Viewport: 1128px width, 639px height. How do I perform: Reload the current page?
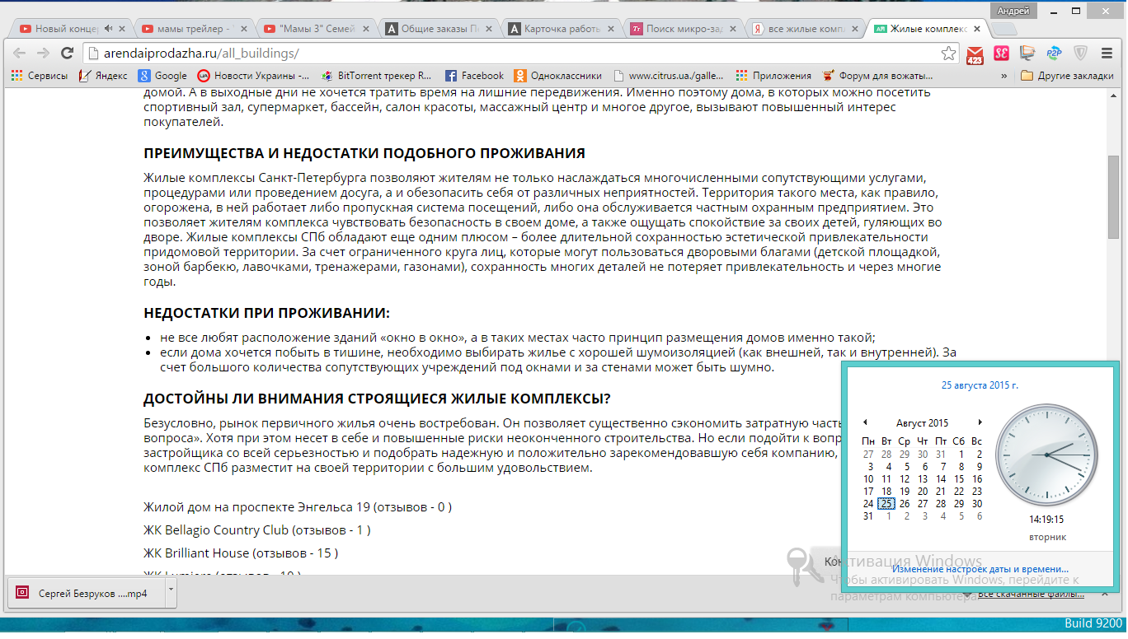pyautogui.click(x=67, y=53)
